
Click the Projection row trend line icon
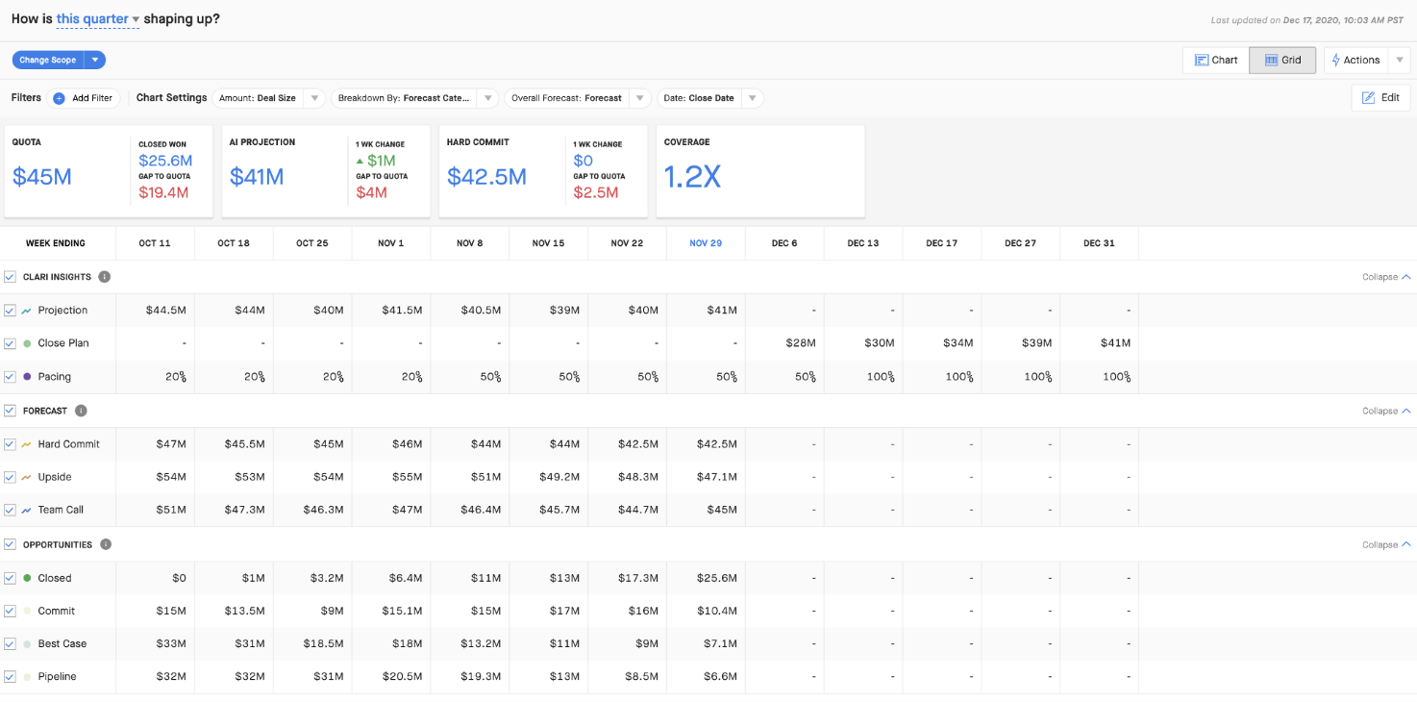[27, 311]
